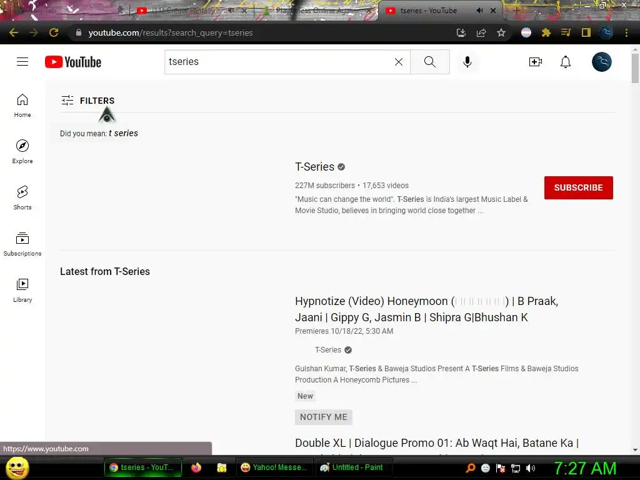Bookmark this page with the star icon
Viewport: 640px width, 480px height.
[x=501, y=32]
